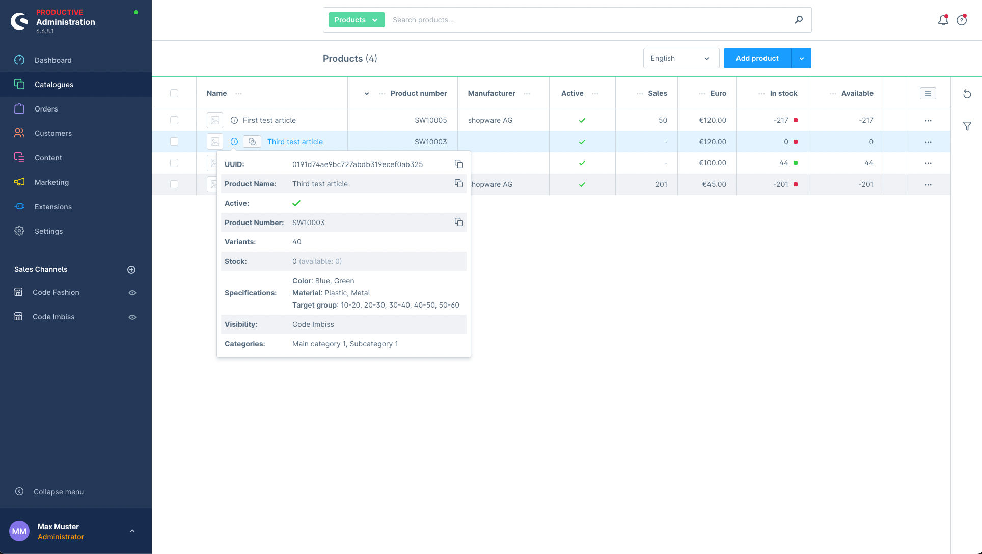Select the First test article checkbox

[x=174, y=120]
